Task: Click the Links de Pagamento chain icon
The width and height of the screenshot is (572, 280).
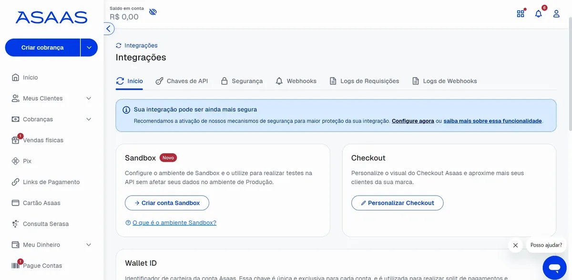Action: (15, 182)
